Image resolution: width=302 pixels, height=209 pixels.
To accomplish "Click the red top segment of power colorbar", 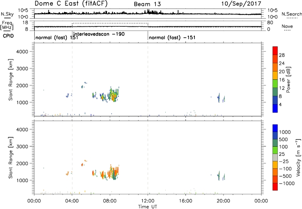I will tap(275, 51).
